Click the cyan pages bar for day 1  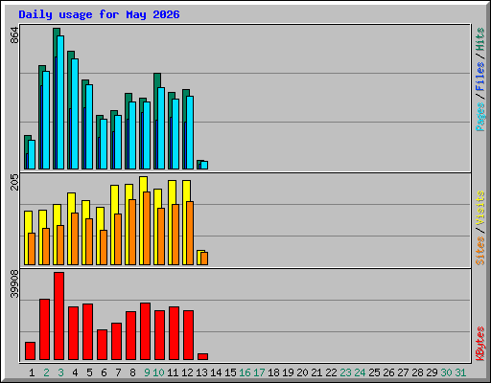(32, 154)
